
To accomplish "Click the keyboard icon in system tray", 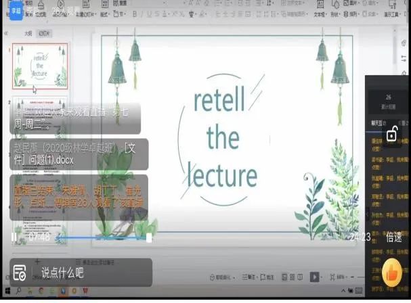I will [x=359, y=290].
